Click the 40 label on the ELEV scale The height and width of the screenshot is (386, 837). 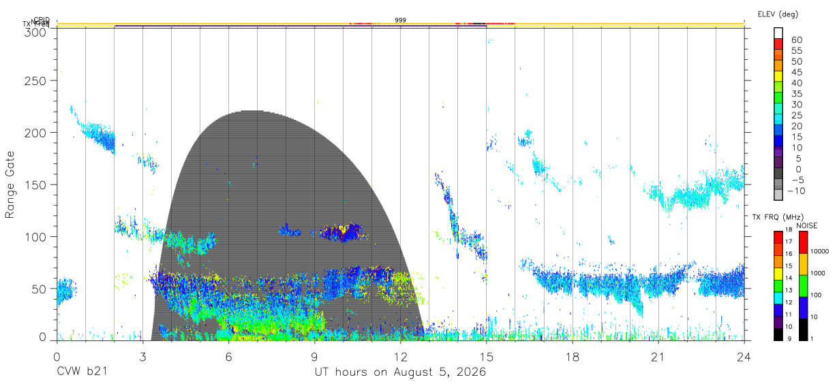point(795,83)
